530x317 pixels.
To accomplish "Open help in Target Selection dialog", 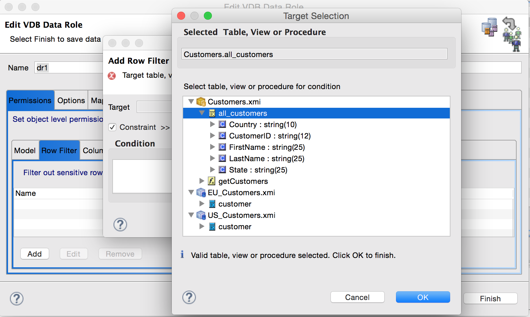I will [189, 297].
